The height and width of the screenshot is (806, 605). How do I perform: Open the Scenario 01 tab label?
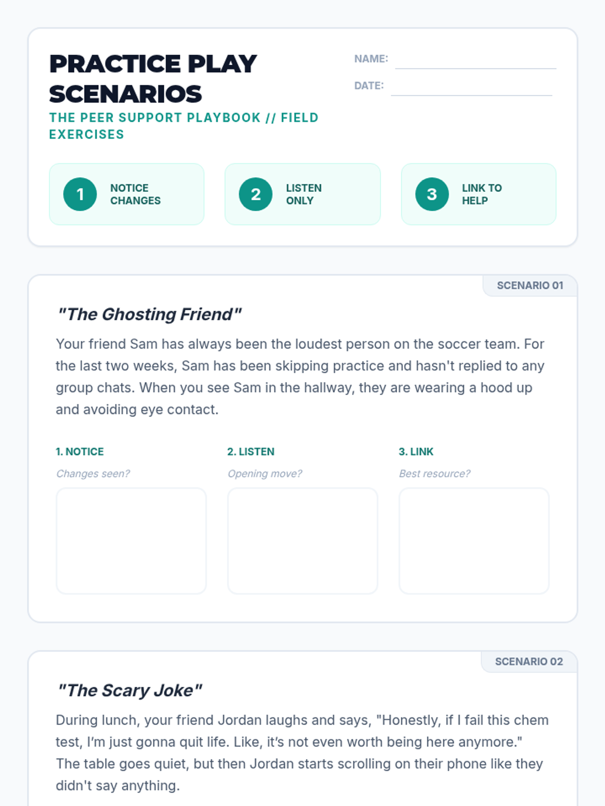(530, 286)
